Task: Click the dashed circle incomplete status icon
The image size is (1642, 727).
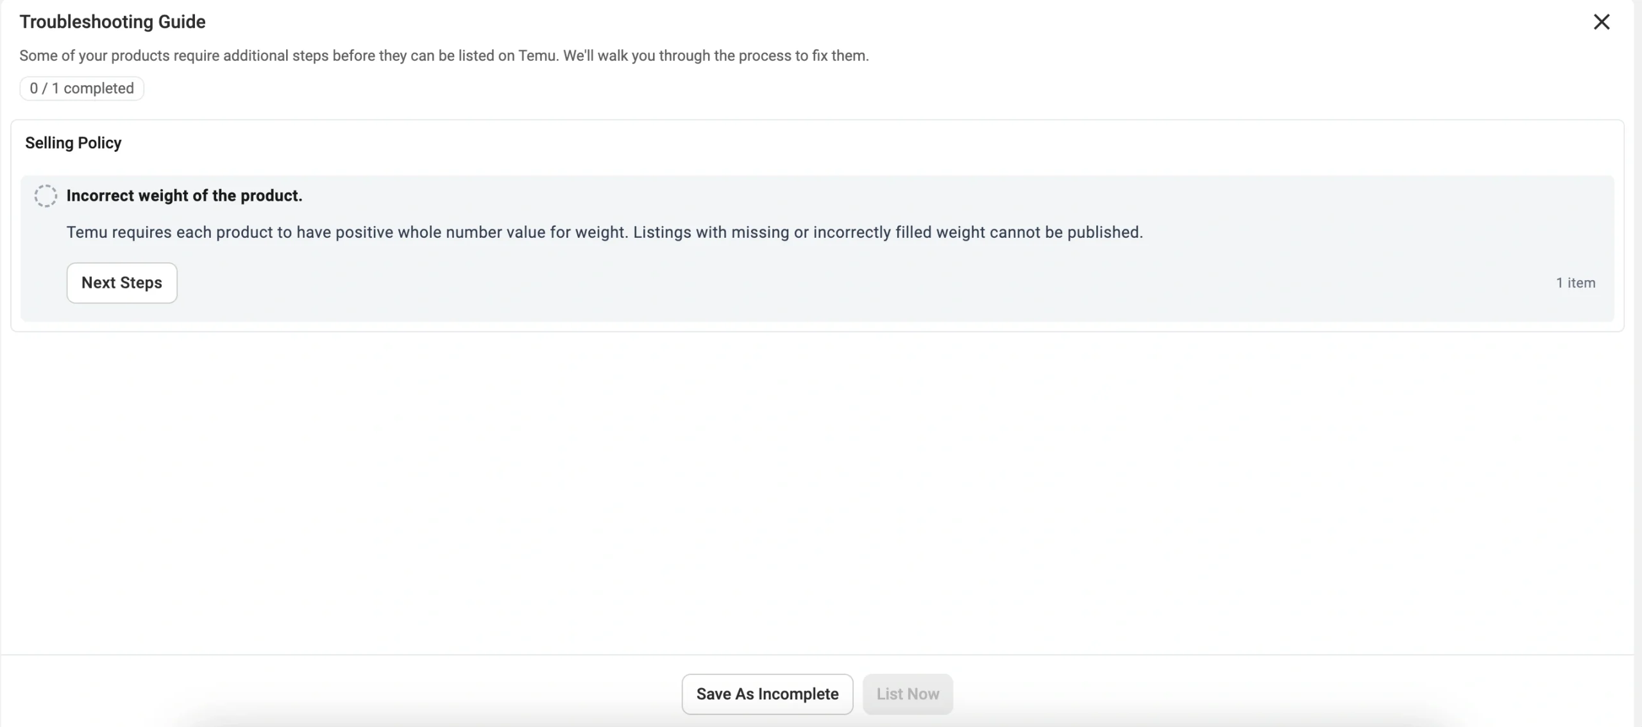Action: click(46, 196)
